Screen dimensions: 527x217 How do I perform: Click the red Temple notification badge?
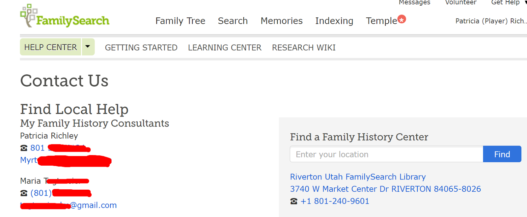(x=402, y=19)
